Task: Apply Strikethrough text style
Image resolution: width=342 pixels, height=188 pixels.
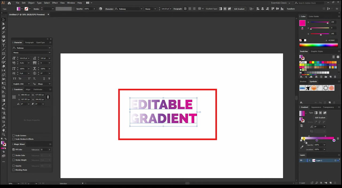Action: click(49, 79)
